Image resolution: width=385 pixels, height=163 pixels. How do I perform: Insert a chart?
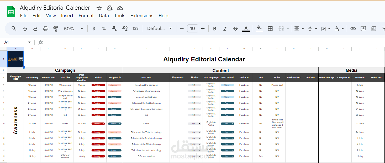tap(374, 29)
